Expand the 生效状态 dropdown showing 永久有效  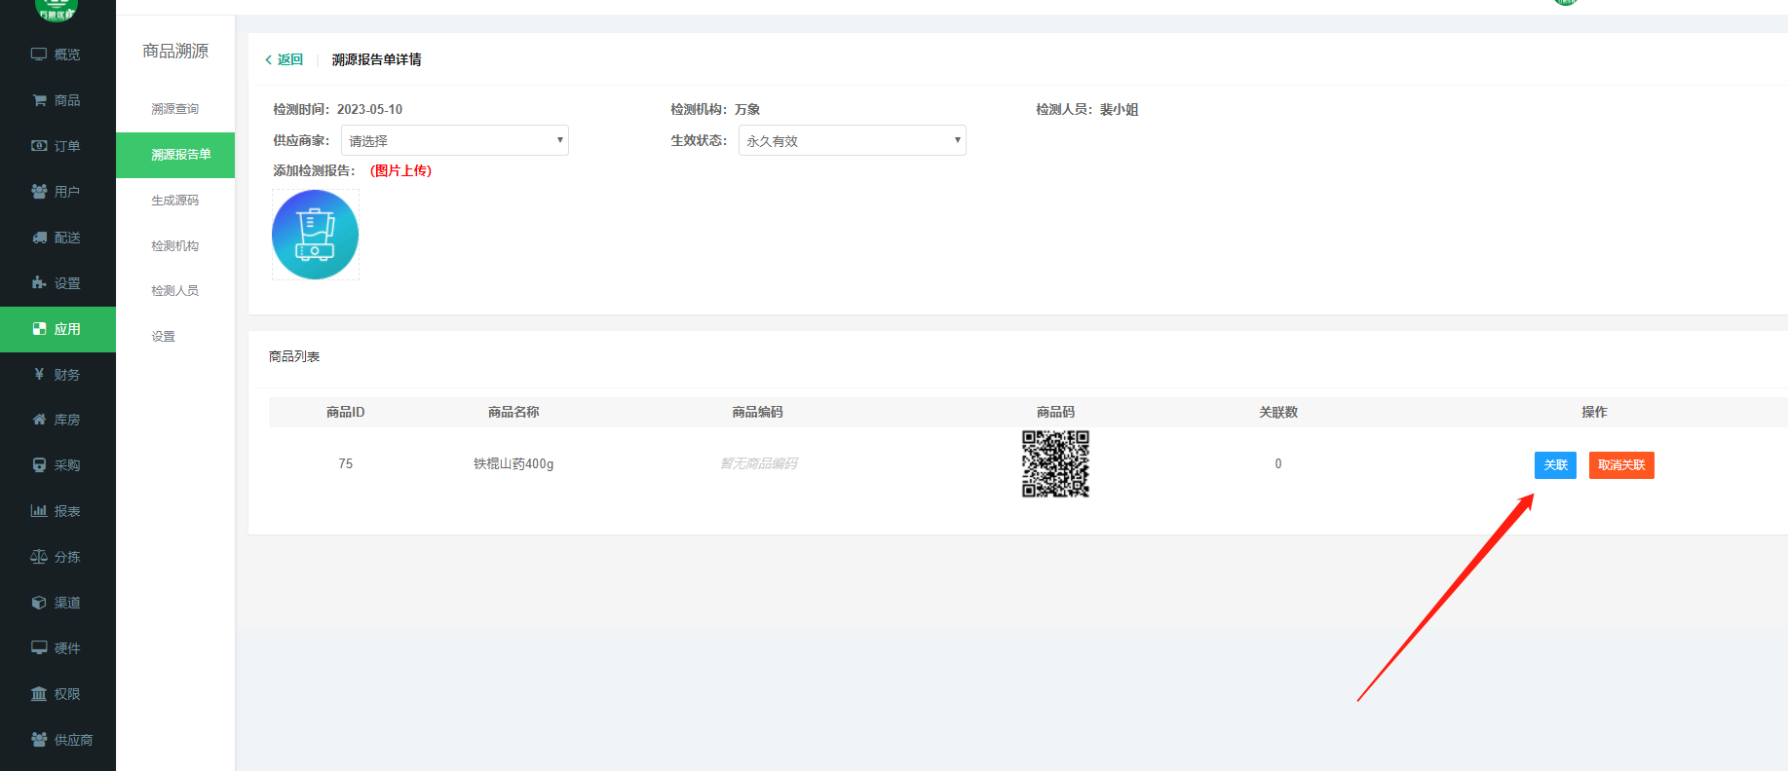click(x=852, y=140)
